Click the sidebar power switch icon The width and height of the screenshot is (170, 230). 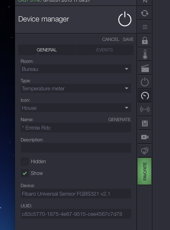[x=144, y=82]
